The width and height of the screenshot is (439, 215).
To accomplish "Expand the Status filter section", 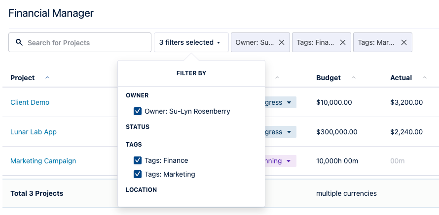I will pos(138,127).
